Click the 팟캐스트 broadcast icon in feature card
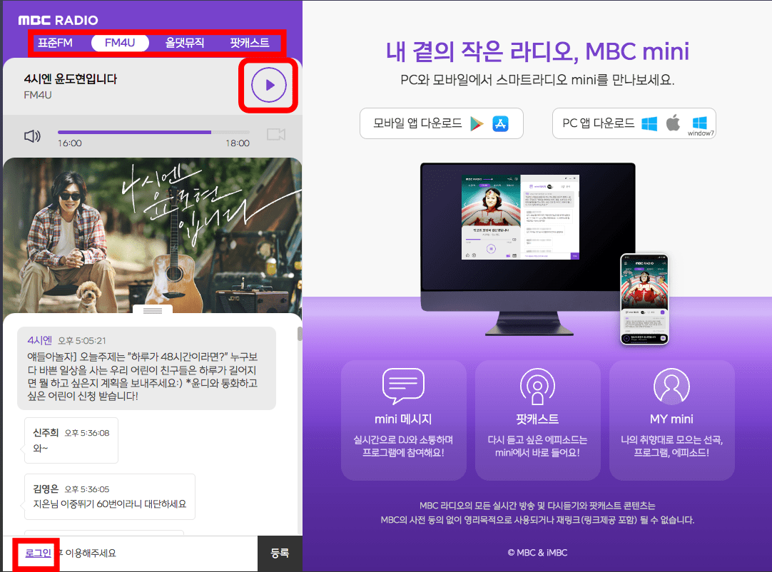This screenshot has height=572, width=772. pos(538,387)
